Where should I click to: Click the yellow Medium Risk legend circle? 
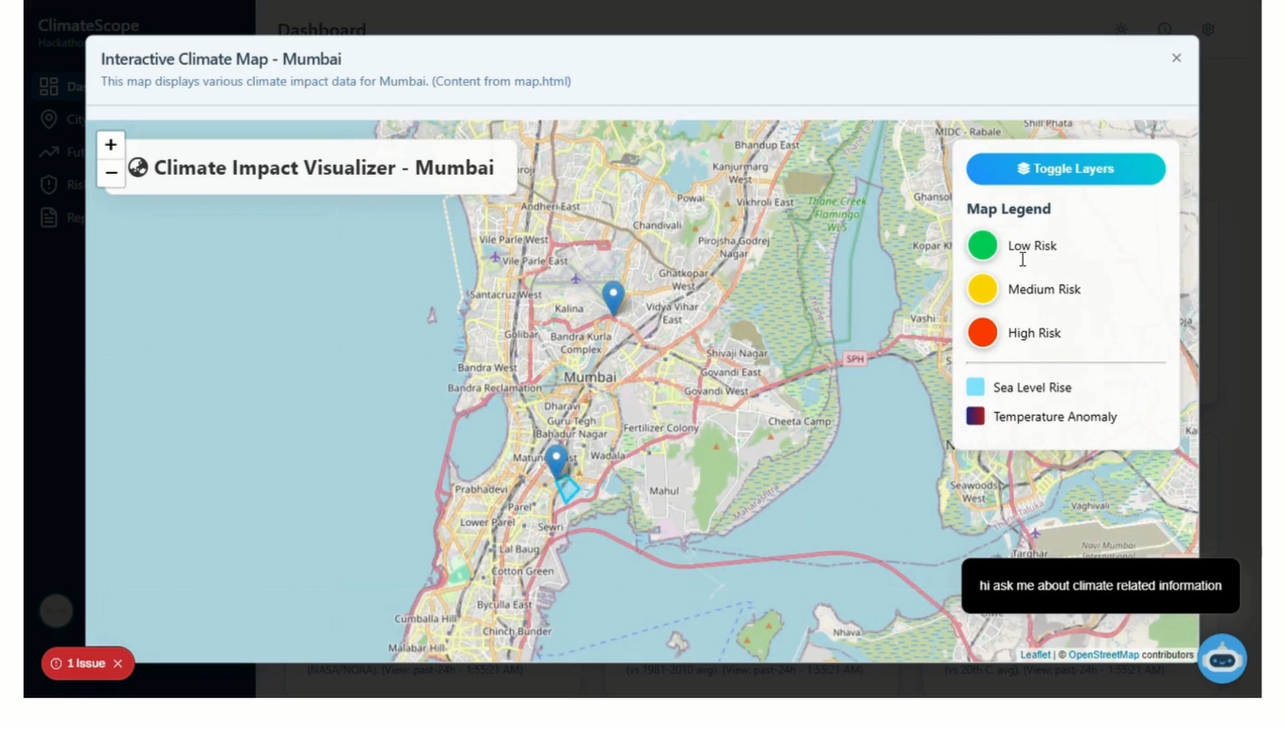982,289
